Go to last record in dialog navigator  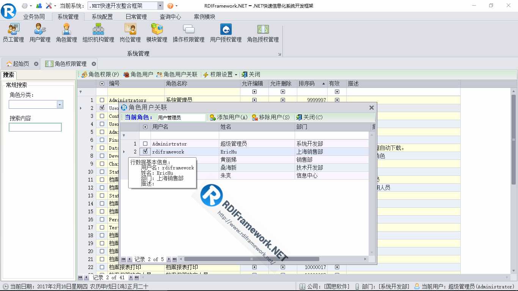[x=174, y=259]
